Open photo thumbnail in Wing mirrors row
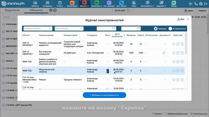Screen dimensions: 209x117 coord(108,71)
